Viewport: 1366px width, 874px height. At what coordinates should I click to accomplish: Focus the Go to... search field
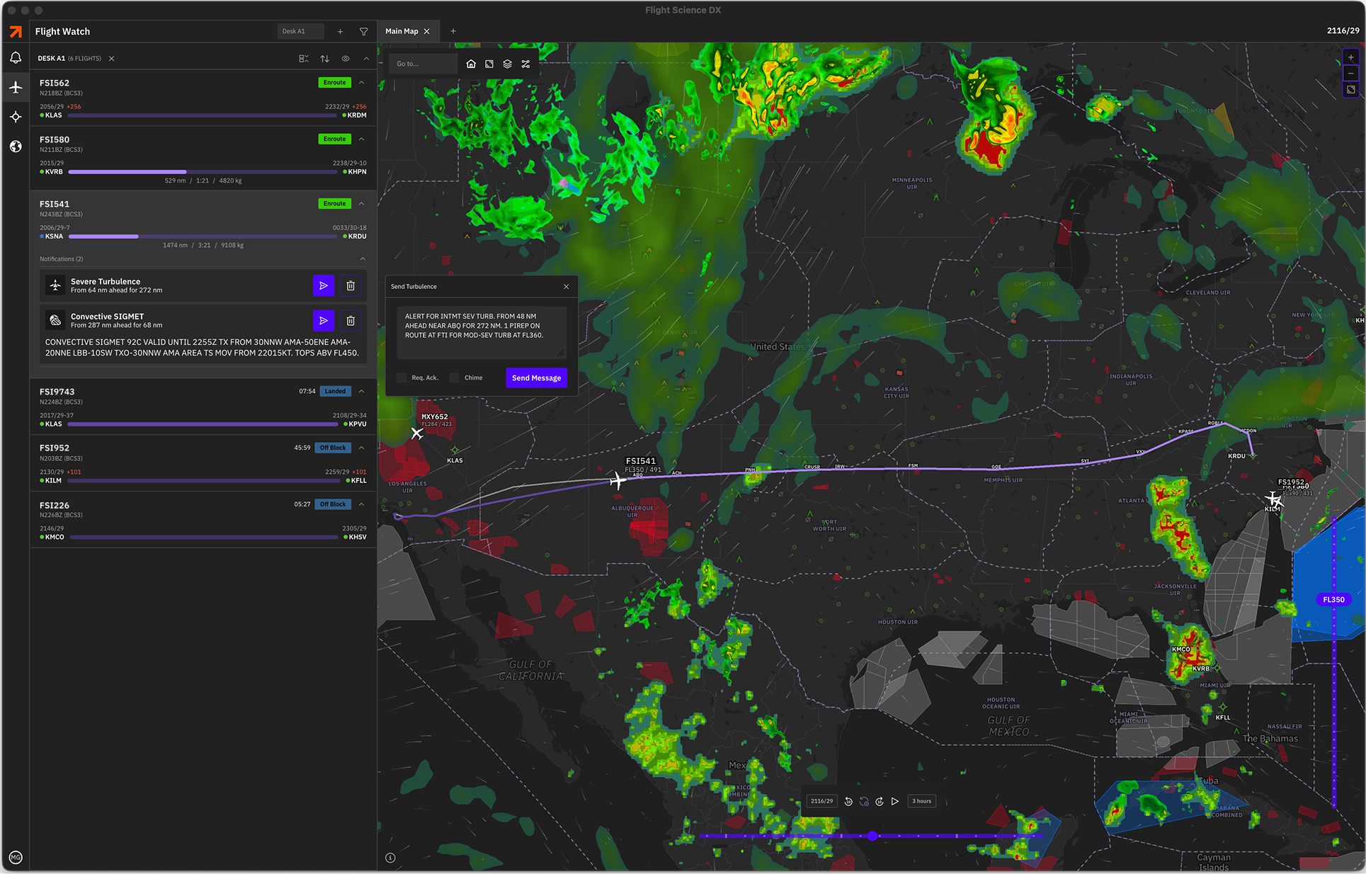(423, 64)
